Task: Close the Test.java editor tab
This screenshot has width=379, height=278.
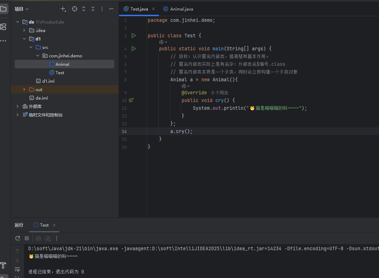Action: (x=153, y=9)
